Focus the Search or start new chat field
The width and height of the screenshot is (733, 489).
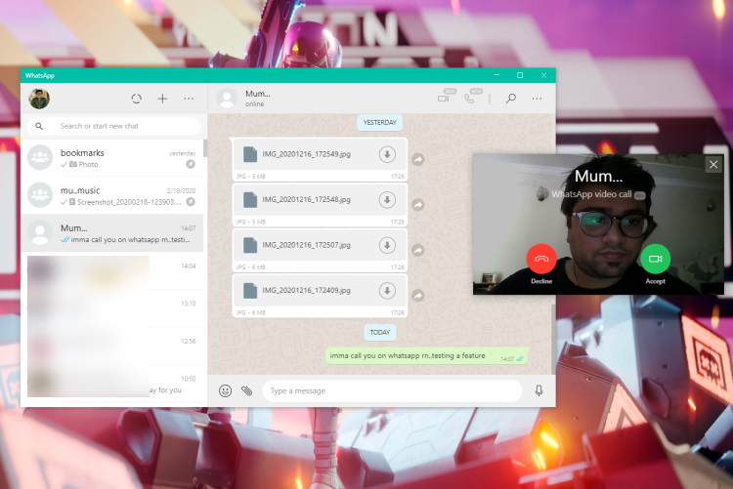point(122,126)
